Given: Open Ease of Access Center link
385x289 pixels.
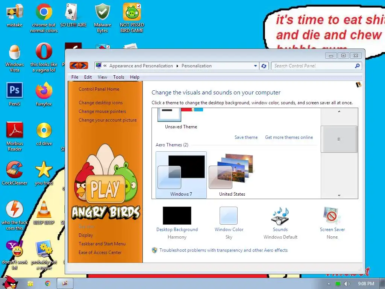Looking at the screenshot, I should [100, 252].
